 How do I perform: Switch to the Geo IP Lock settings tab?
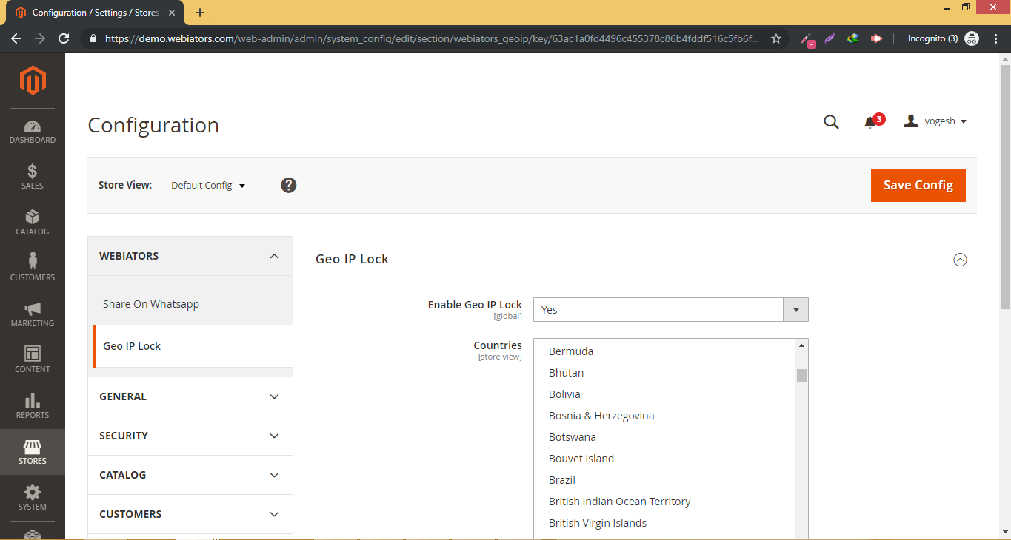pos(132,345)
